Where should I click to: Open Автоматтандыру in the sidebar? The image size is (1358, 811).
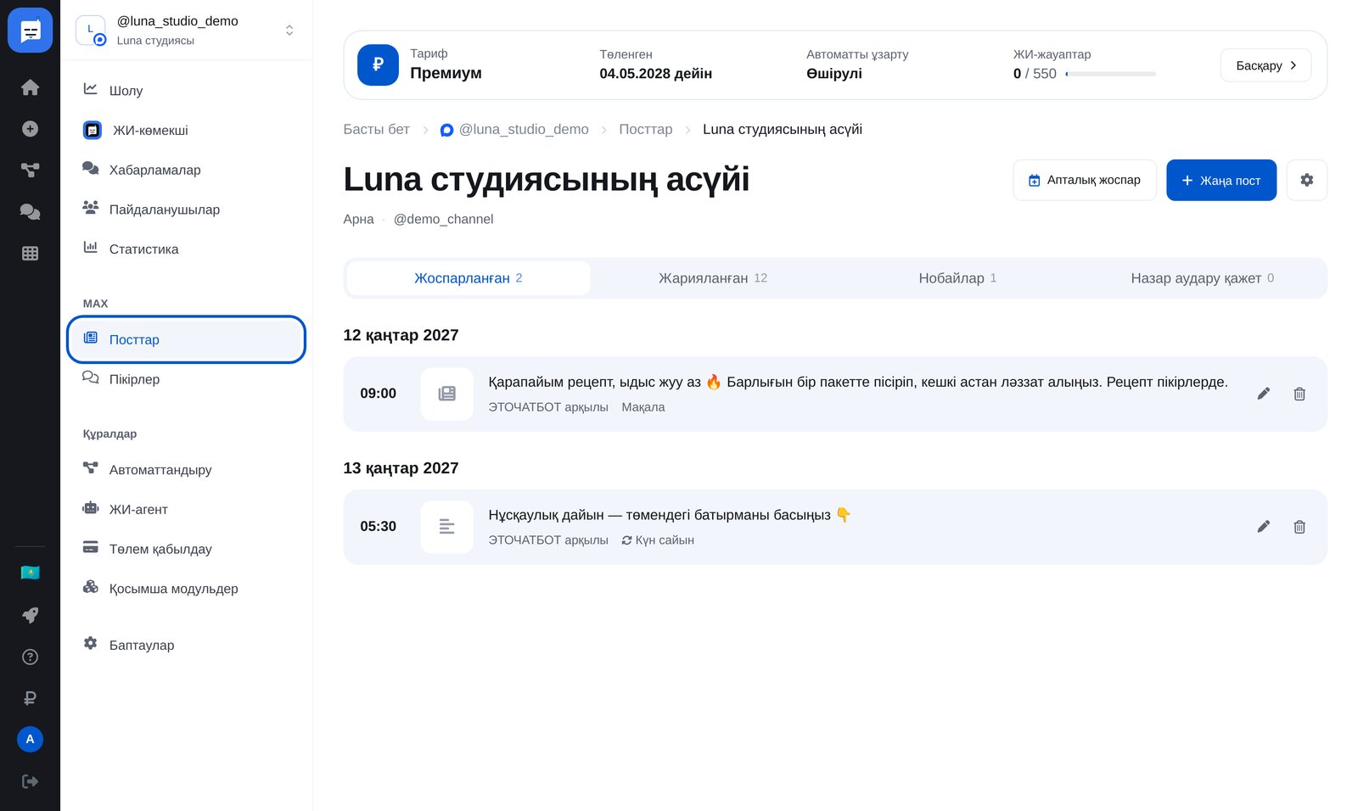pos(187,470)
